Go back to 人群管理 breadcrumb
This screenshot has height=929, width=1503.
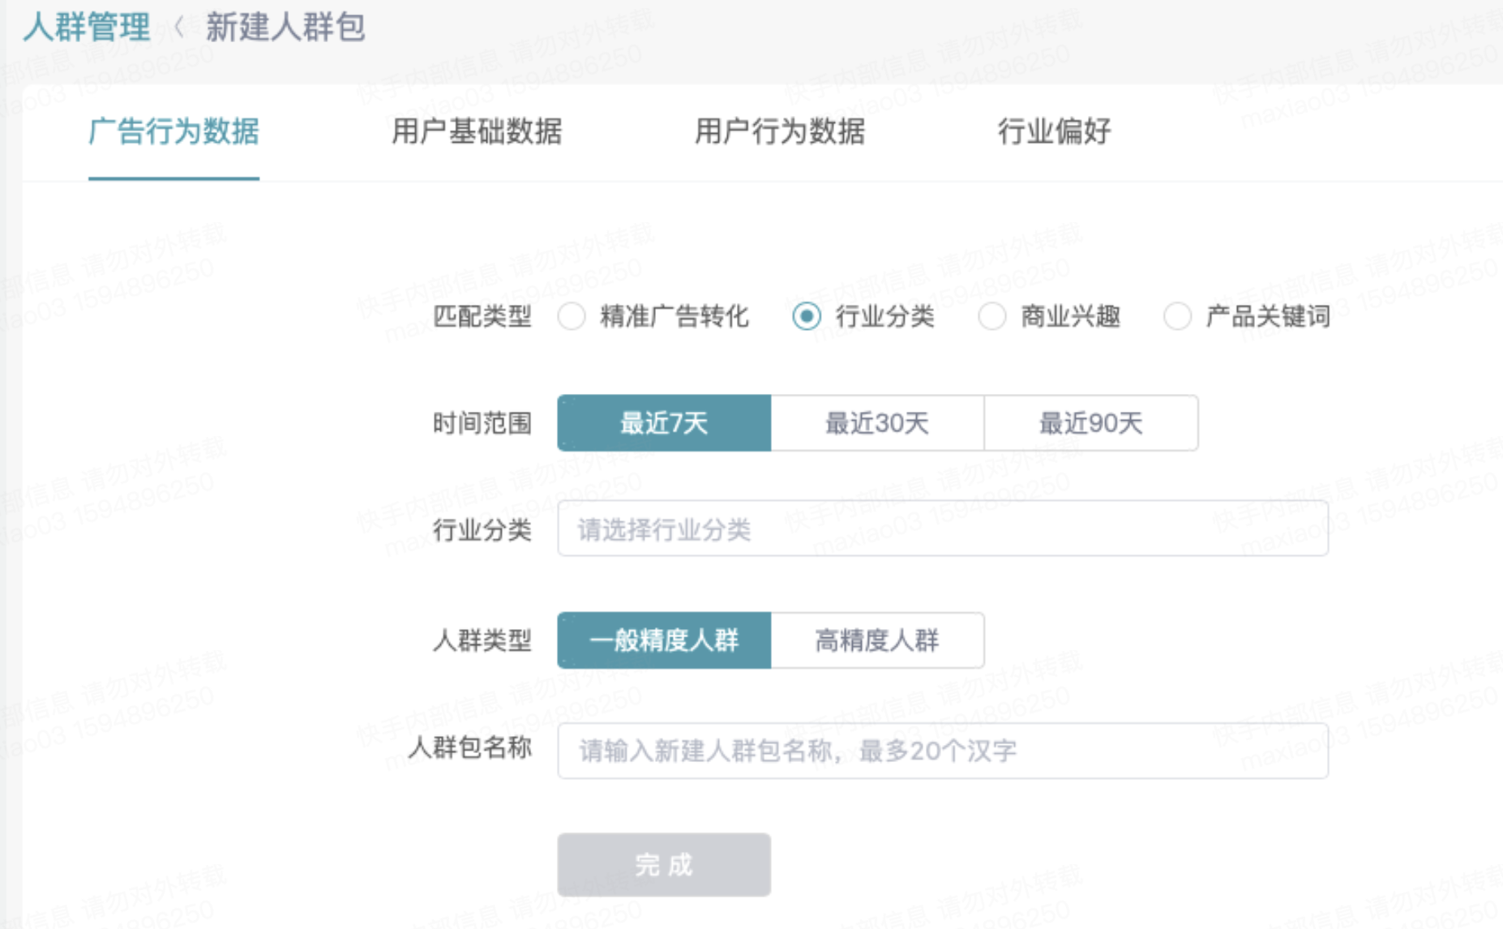pyautogui.click(x=87, y=28)
